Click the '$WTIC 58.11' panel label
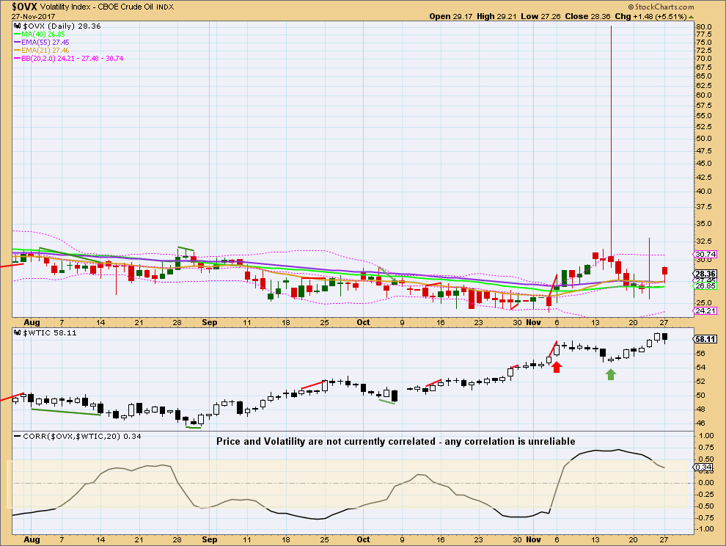 (50, 332)
